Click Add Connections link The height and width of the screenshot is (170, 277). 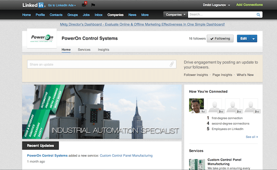[250, 5]
